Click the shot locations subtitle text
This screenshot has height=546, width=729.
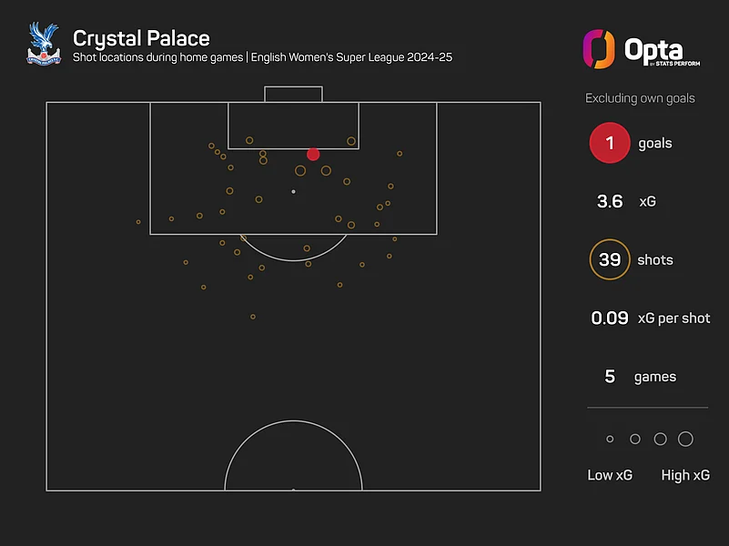click(x=263, y=58)
